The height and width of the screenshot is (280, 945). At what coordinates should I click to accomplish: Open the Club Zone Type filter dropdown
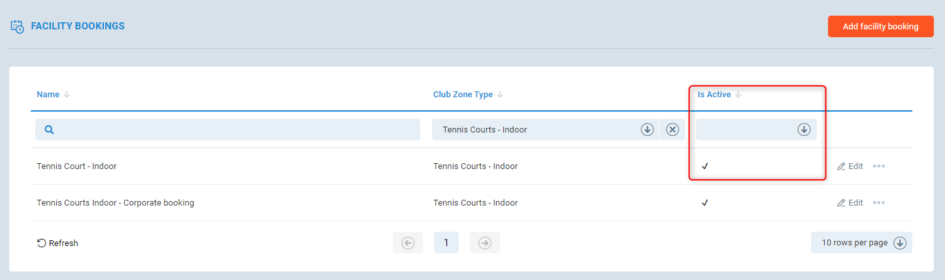click(x=647, y=130)
